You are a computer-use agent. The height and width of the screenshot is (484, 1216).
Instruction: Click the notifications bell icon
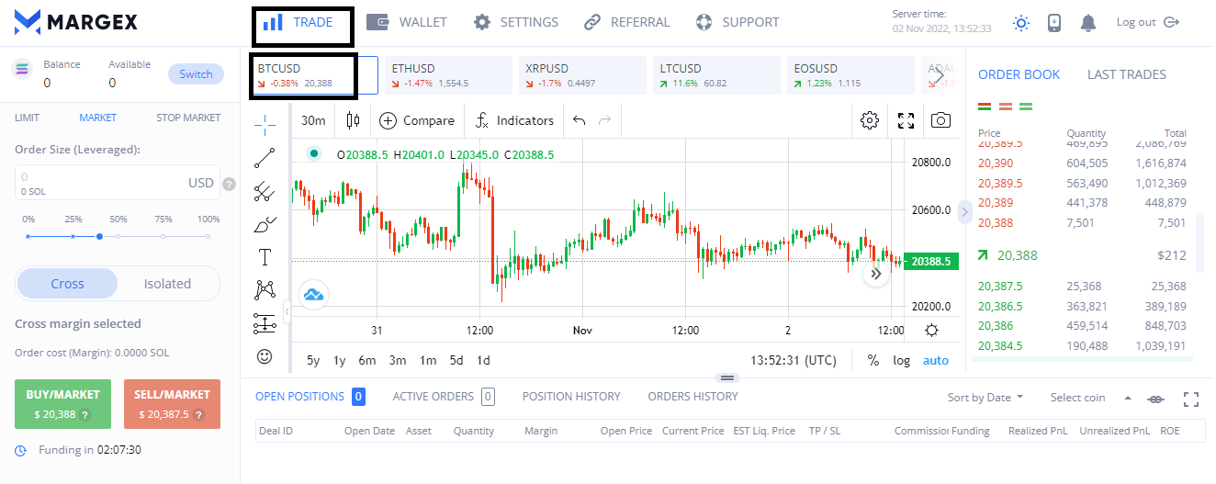click(1088, 23)
